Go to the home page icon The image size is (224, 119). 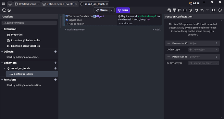tap(10, 4)
